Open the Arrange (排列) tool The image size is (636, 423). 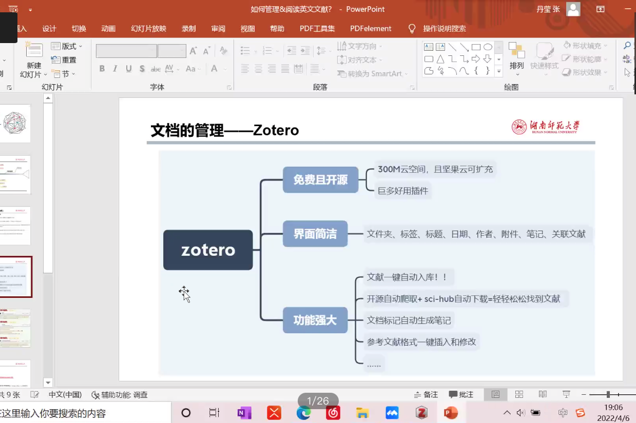[x=516, y=55]
